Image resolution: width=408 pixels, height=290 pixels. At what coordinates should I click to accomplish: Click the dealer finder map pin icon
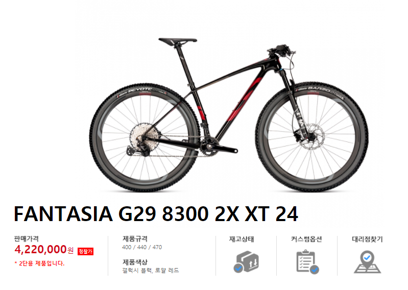367,262
